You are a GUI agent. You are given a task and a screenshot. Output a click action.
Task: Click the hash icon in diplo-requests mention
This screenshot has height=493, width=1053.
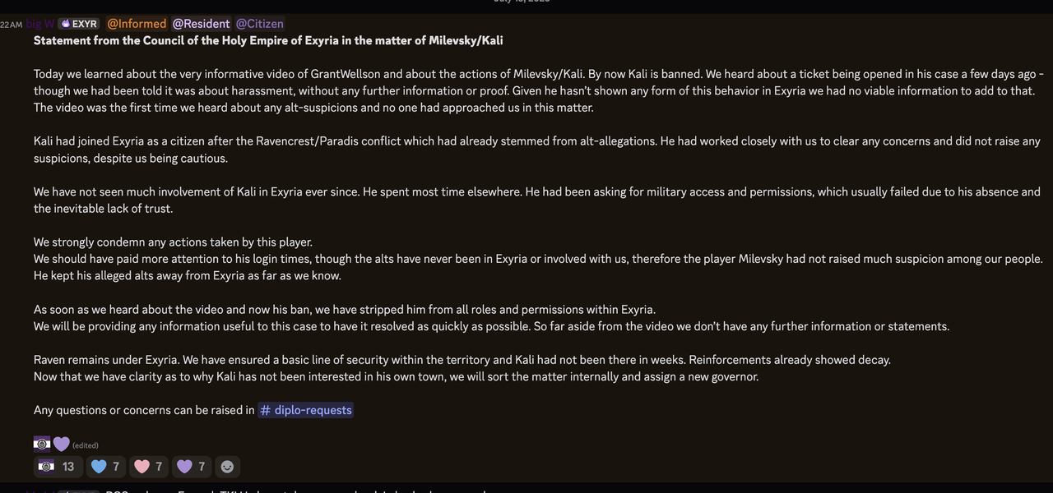point(266,410)
